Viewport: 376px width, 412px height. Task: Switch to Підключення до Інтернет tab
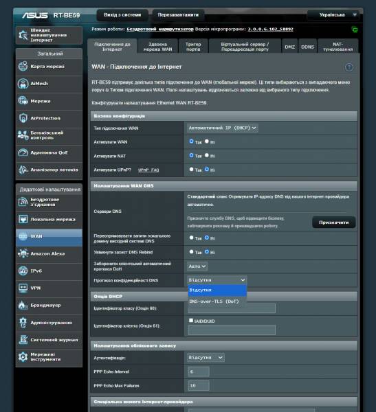coord(112,47)
